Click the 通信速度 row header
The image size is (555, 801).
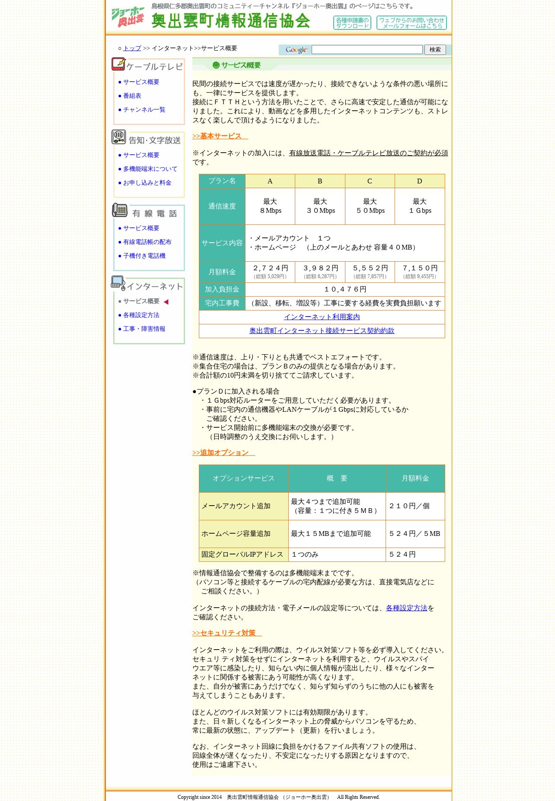pyautogui.click(x=222, y=206)
